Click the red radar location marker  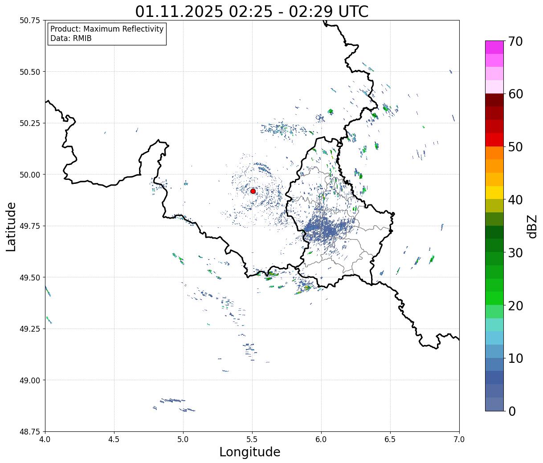coord(253,191)
